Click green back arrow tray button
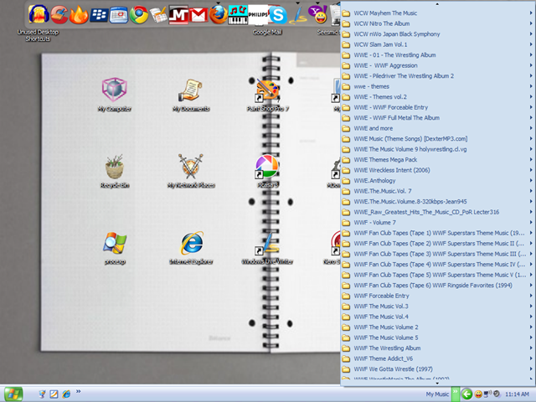The image size is (536, 402). (x=466, y=394)
